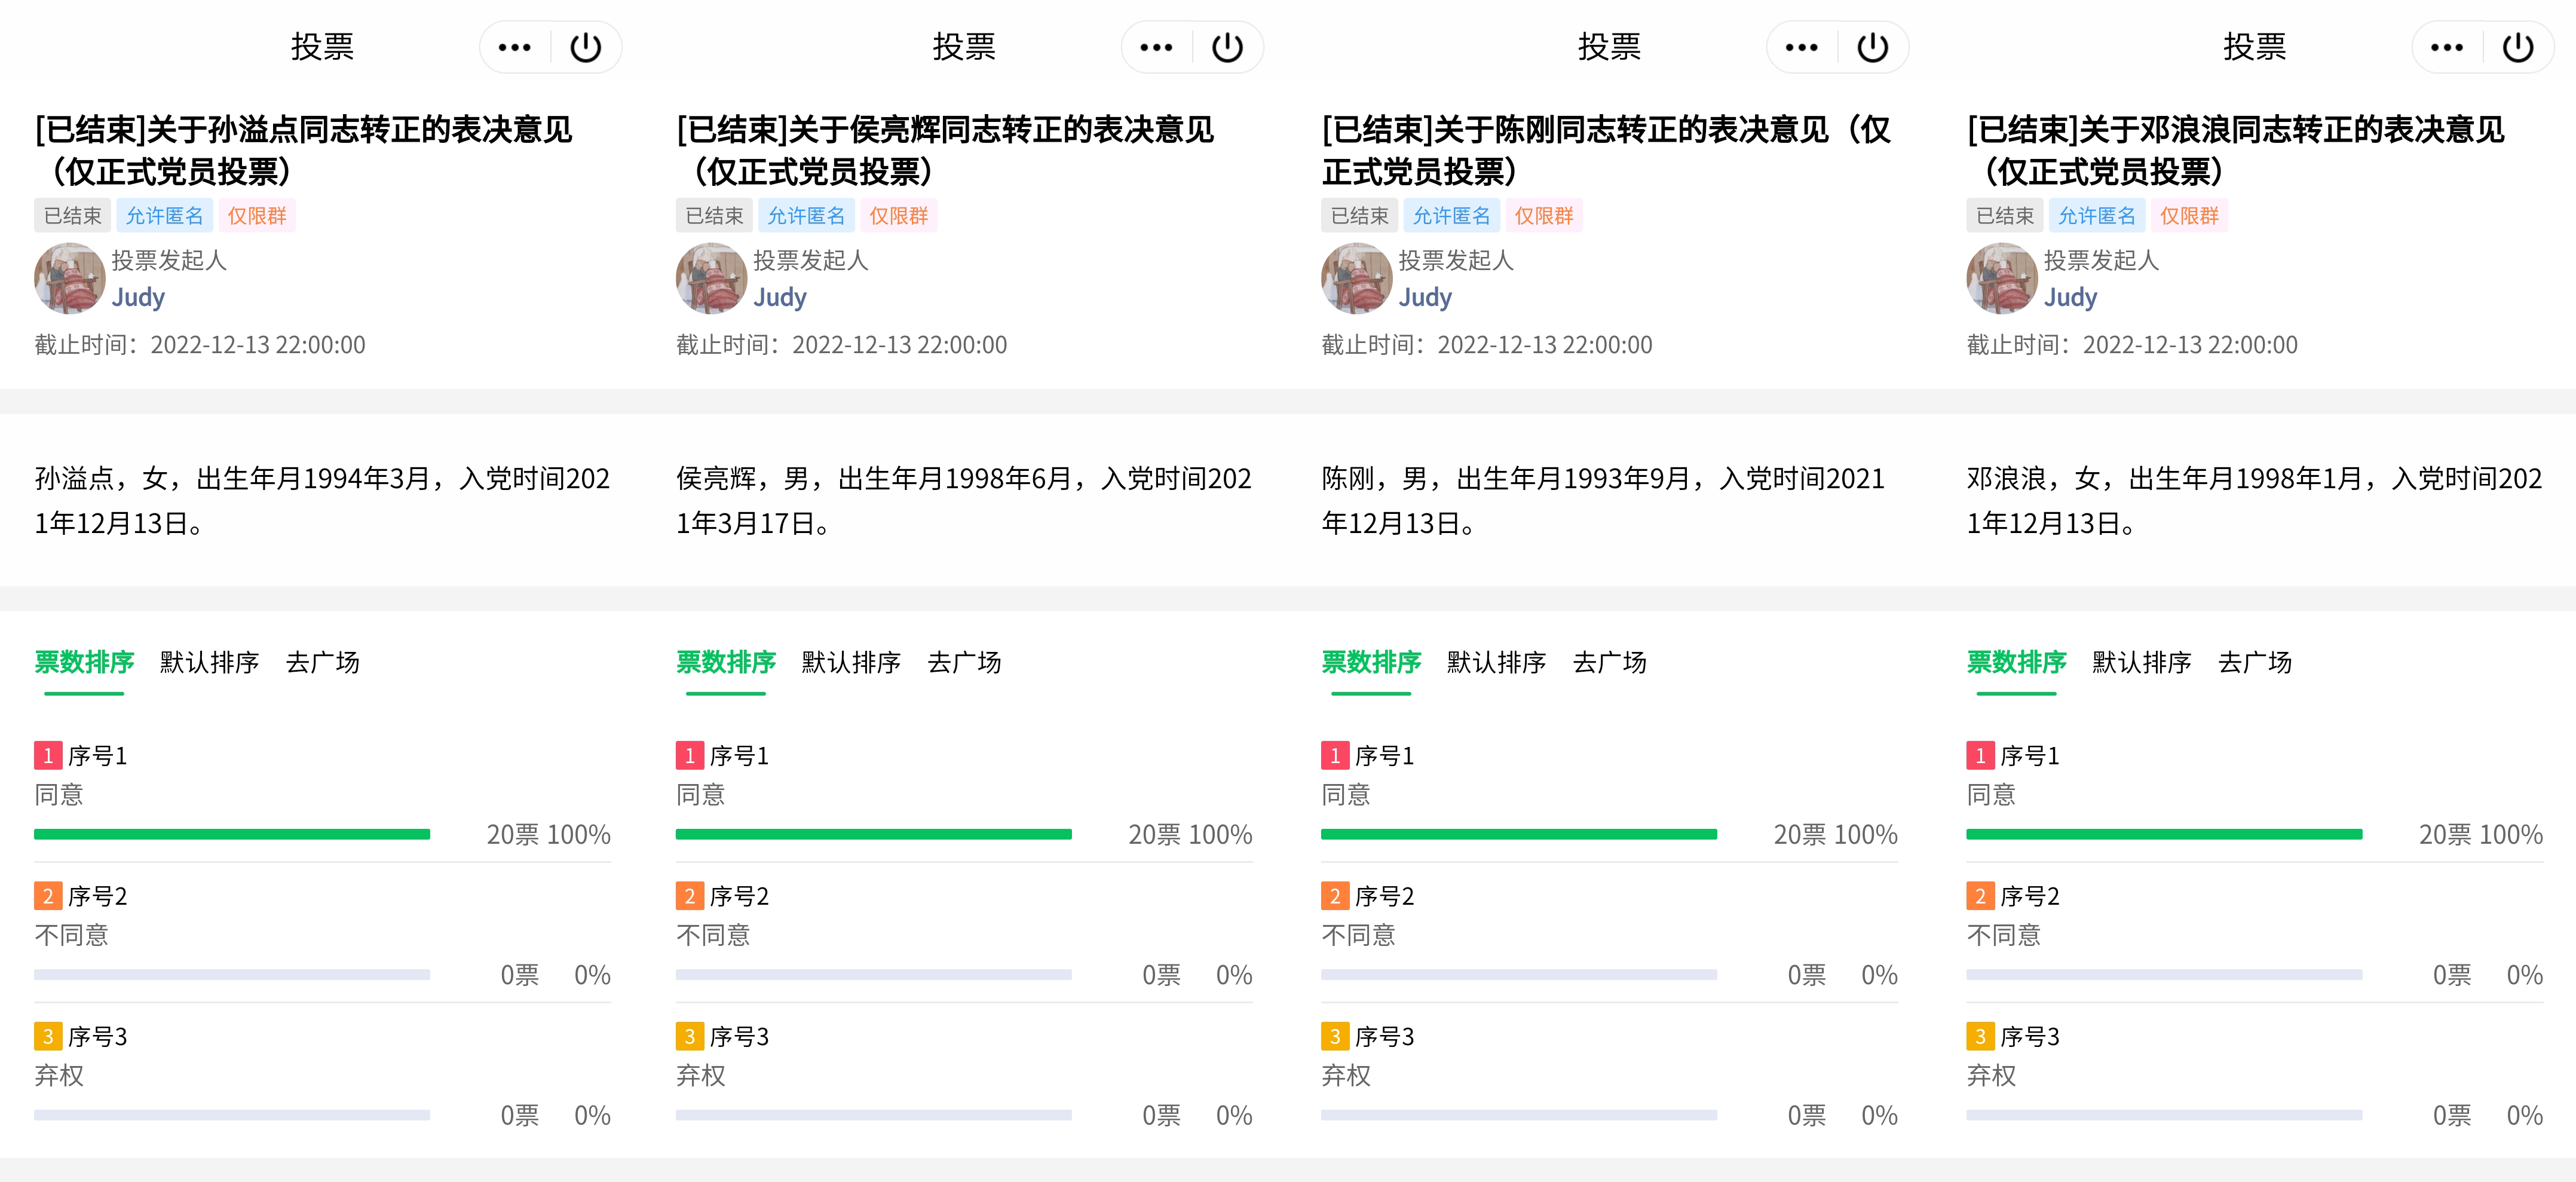This screenshot has height=1182, width=2576.
Task: Open the three-dot menu in the 侯亮辉 panel
Action: point(1156,47)
